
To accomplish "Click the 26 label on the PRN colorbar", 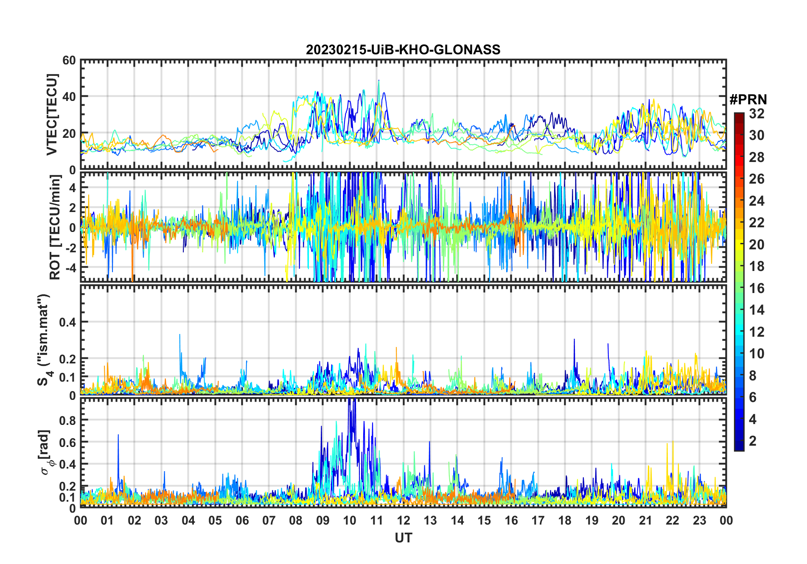I will (757, 179).
